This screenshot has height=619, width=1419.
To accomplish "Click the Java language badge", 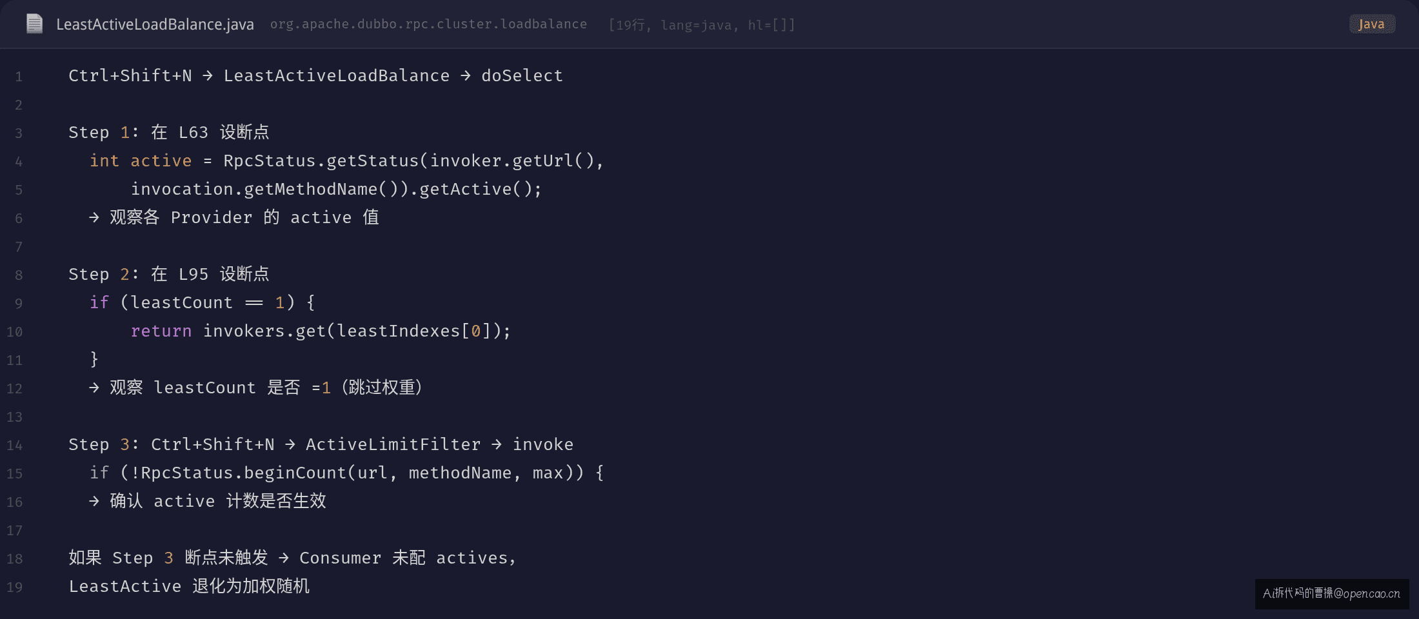I will coord(1372,24).
